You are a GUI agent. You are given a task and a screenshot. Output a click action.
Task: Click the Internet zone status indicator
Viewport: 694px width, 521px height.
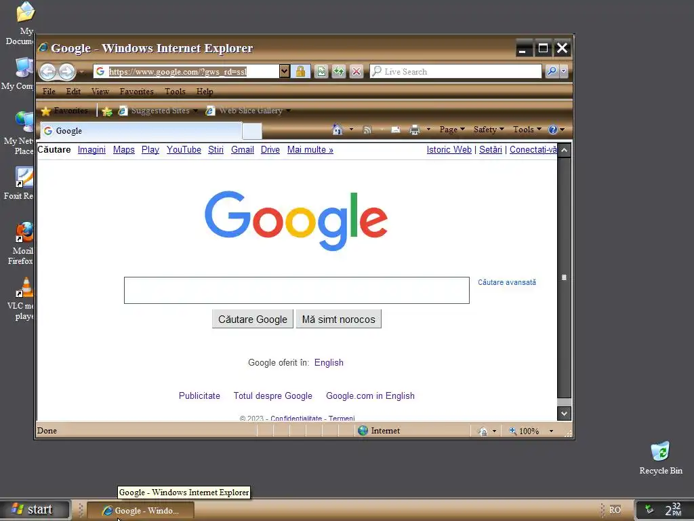click(x=379, y=431)
